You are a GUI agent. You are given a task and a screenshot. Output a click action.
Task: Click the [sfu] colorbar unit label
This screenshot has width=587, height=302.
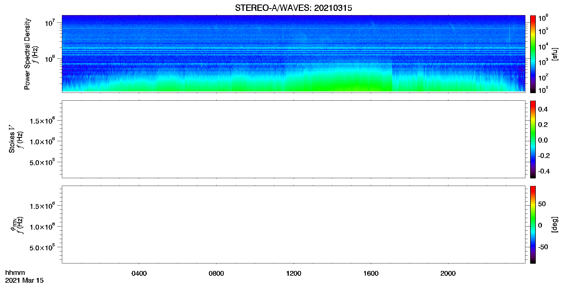(x=555, y=54)
